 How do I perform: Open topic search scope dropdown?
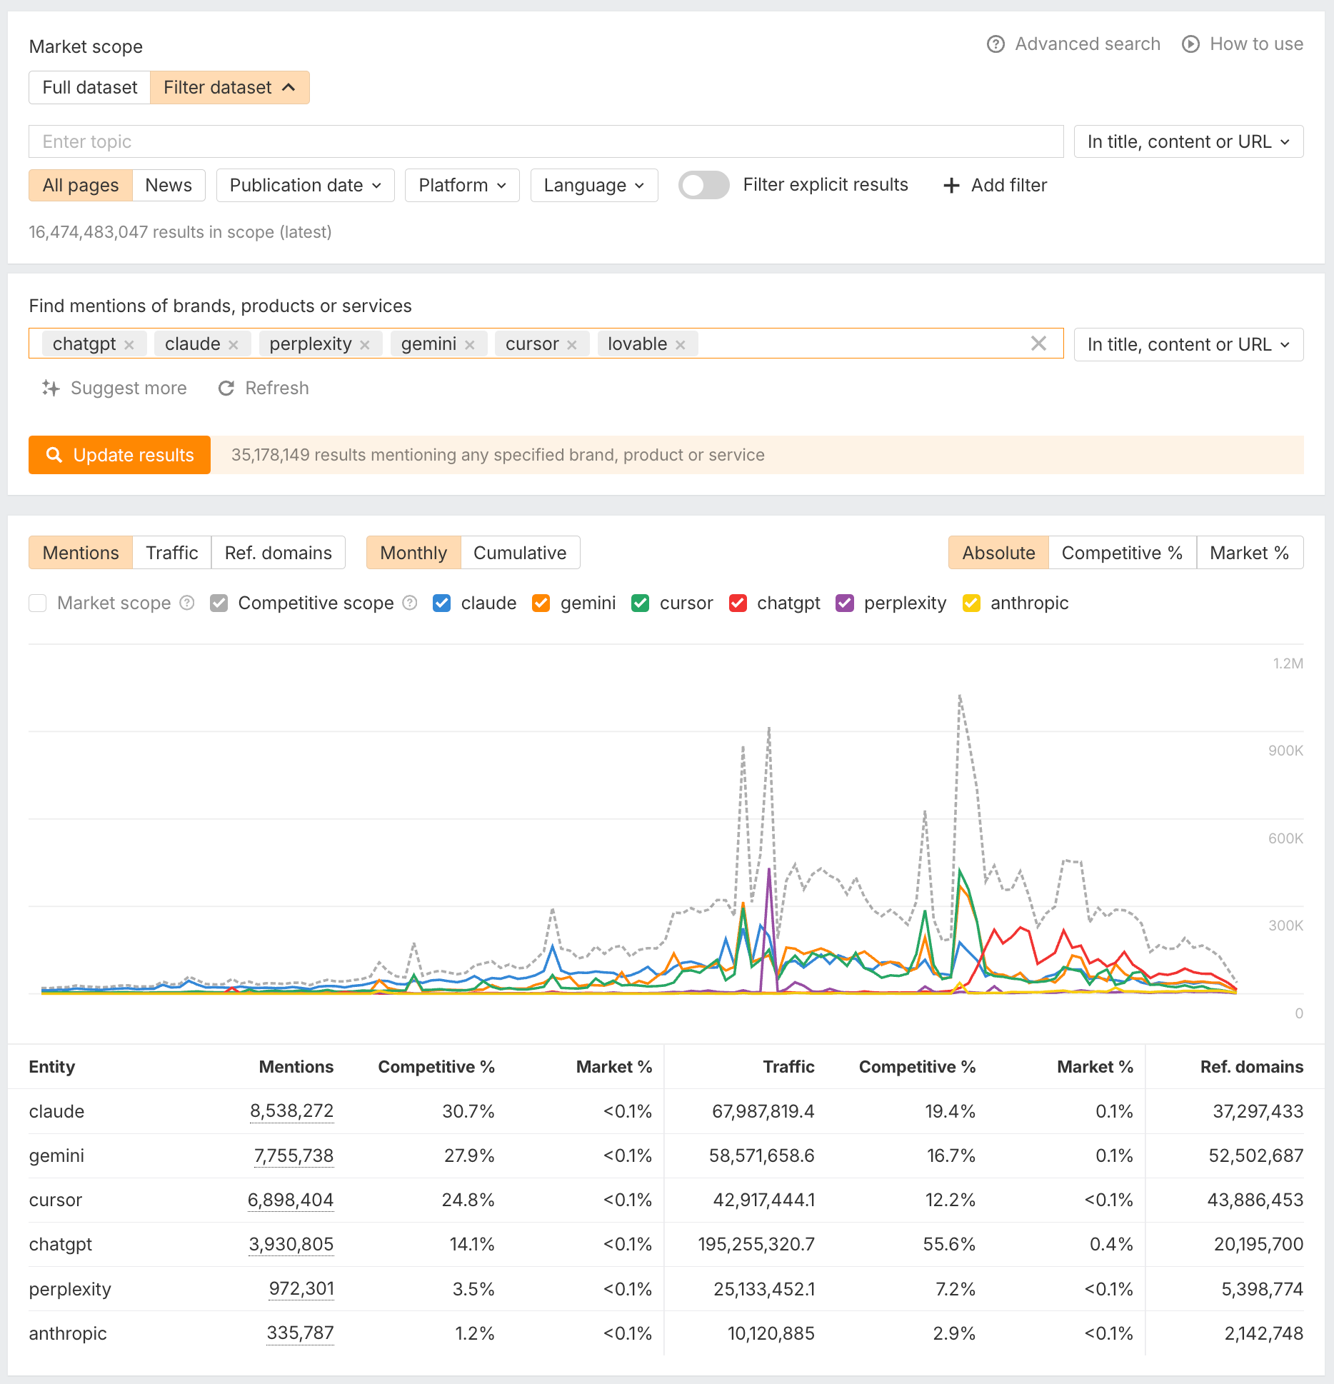tap(1188, 141)
